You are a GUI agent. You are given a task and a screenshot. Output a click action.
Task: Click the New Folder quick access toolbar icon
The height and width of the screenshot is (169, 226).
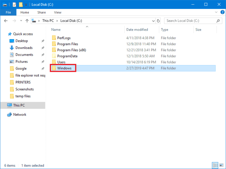21,5
